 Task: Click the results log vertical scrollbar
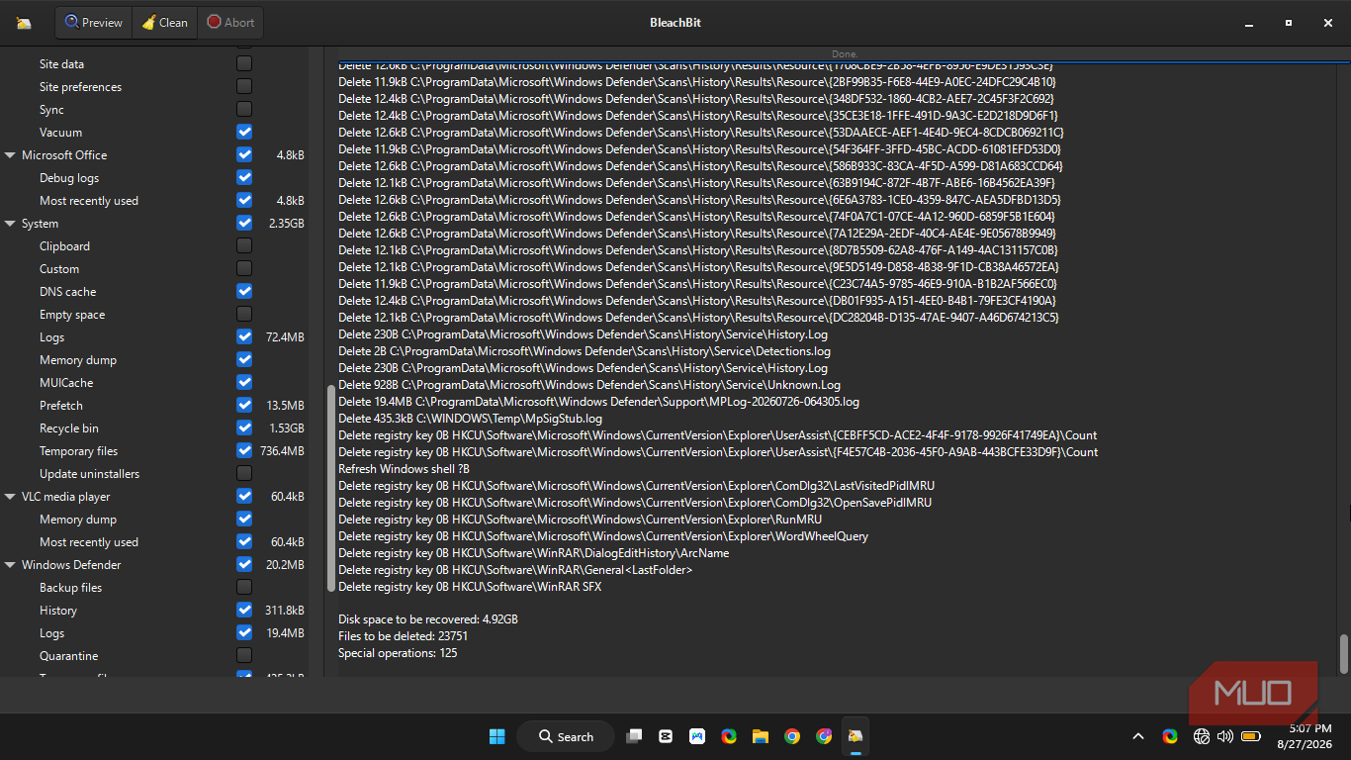[1343, 652]
